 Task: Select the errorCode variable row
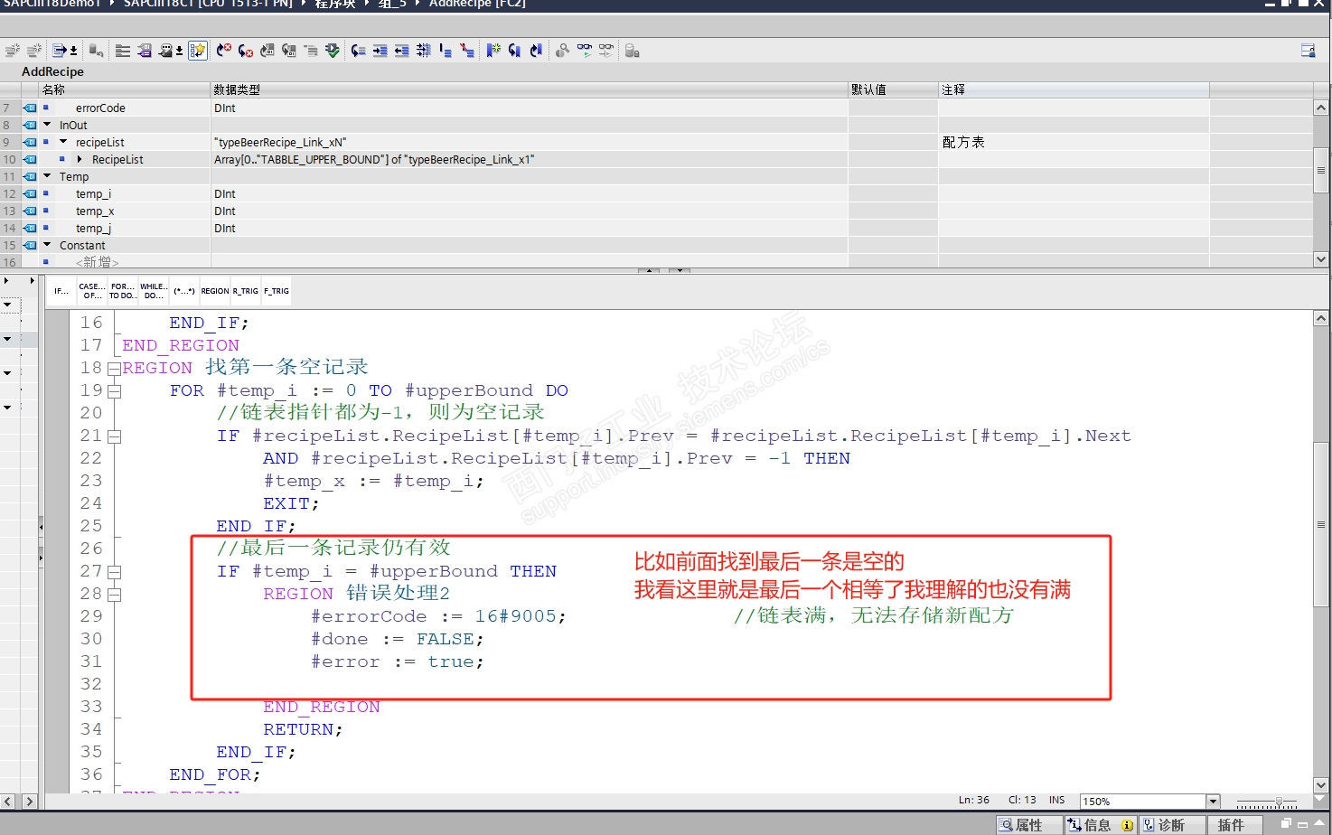[x=656, y=108]
